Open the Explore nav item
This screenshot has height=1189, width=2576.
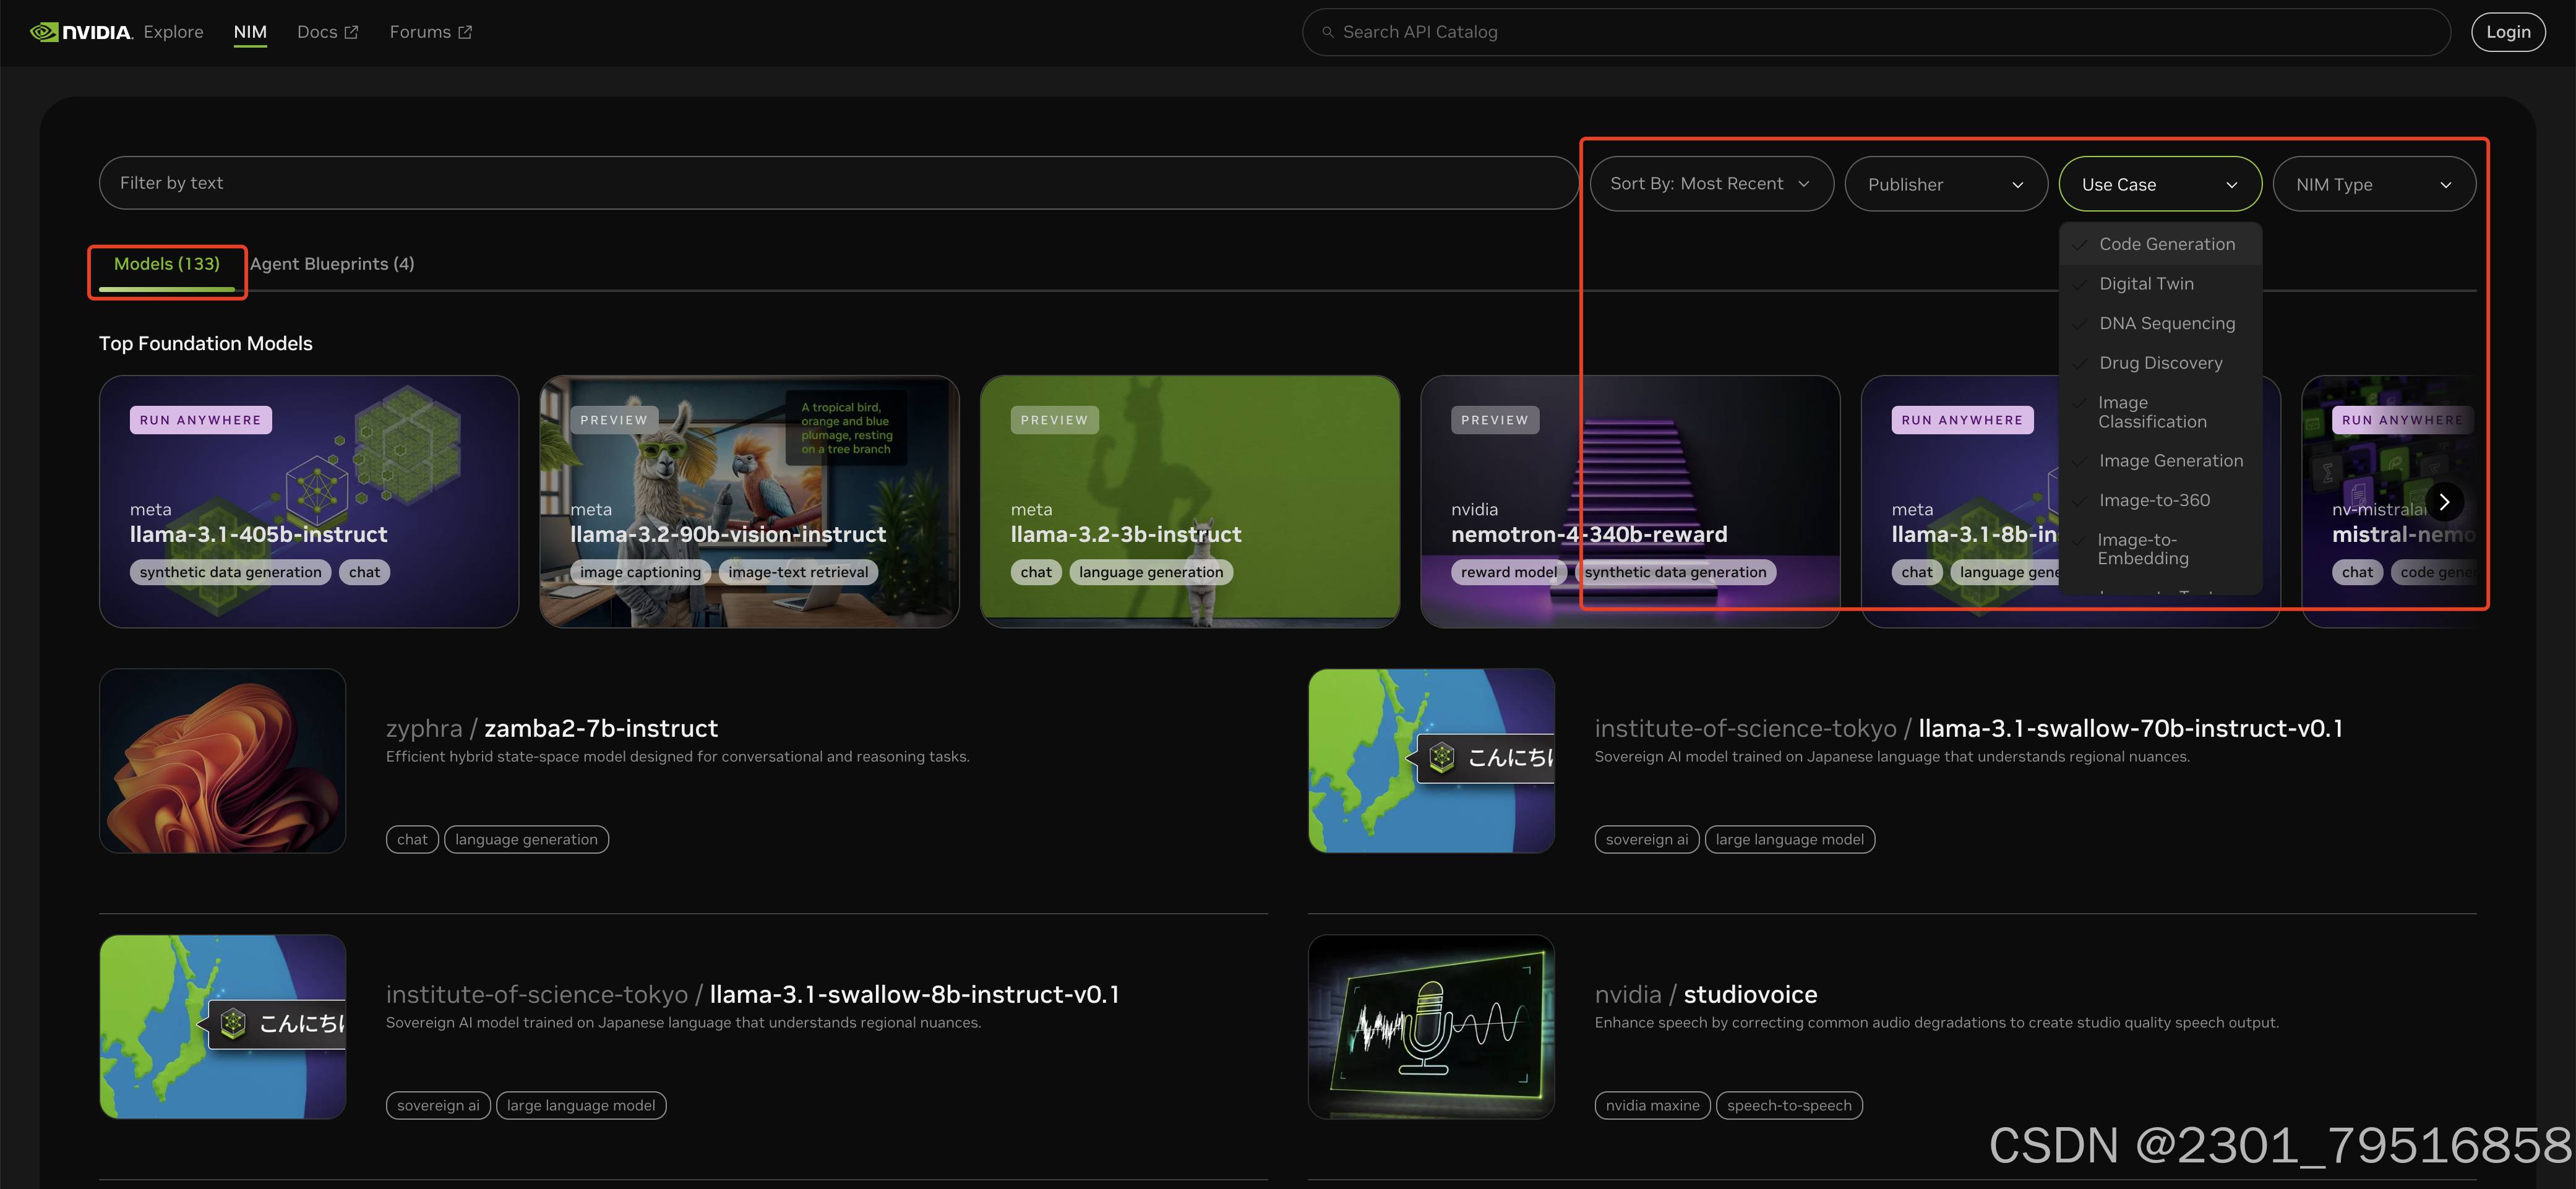pos(173,32)
